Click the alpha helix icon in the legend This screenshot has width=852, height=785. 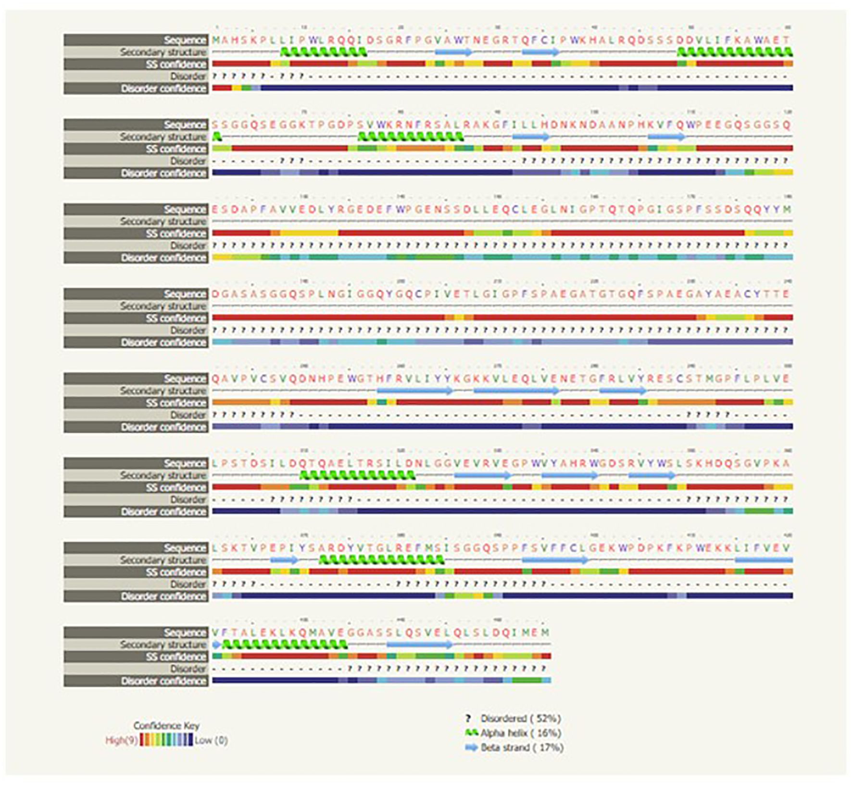point(472,733)
